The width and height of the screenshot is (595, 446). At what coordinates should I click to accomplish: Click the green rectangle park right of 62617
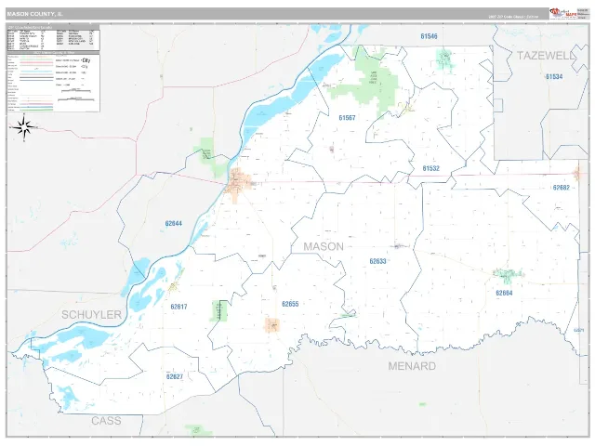pyautogui.click(x=218, y=311)
